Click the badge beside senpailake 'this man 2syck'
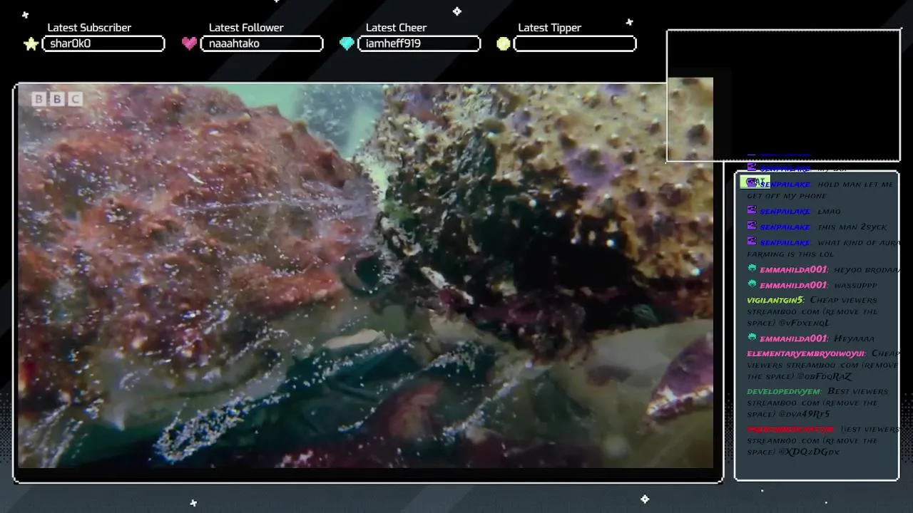The image size is (913, 513). [751, 226]
